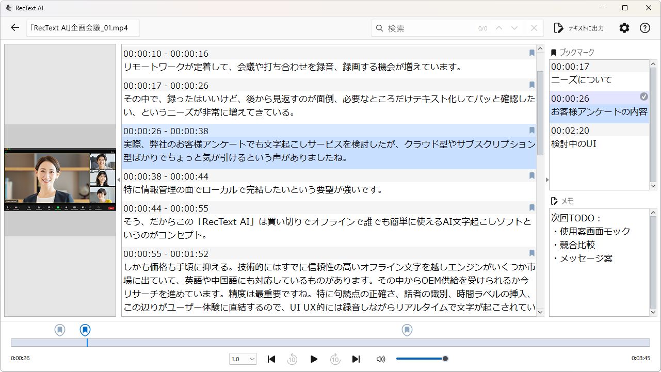Skip back 10 seconds with the rewind icon
661x372 pixels.
pyautogui.click(x=292, y=359)
